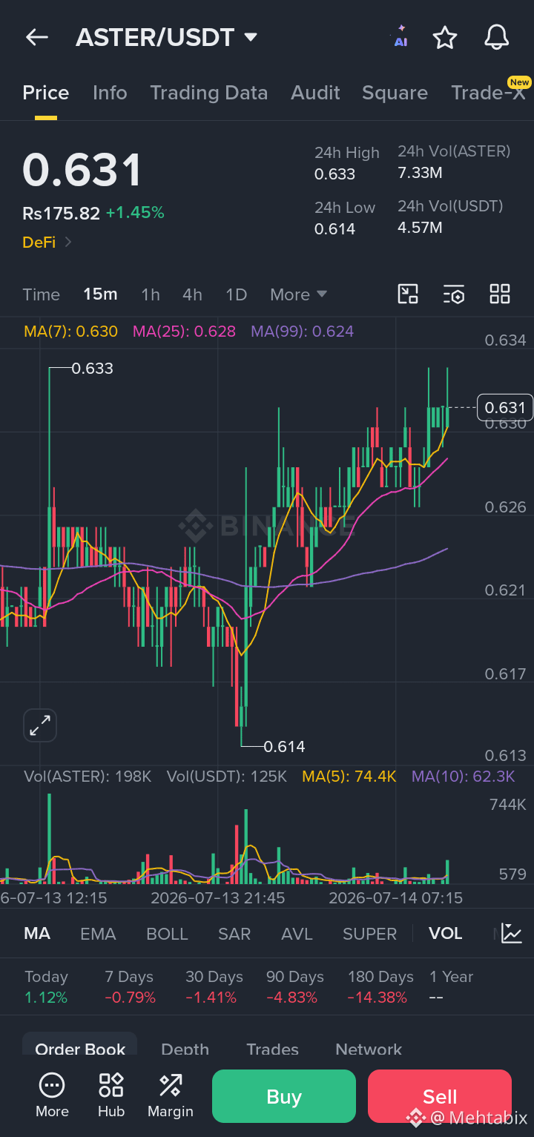
Task: Tap the green Buy button
Action: pyautogui.click(x=284, y=1096)
